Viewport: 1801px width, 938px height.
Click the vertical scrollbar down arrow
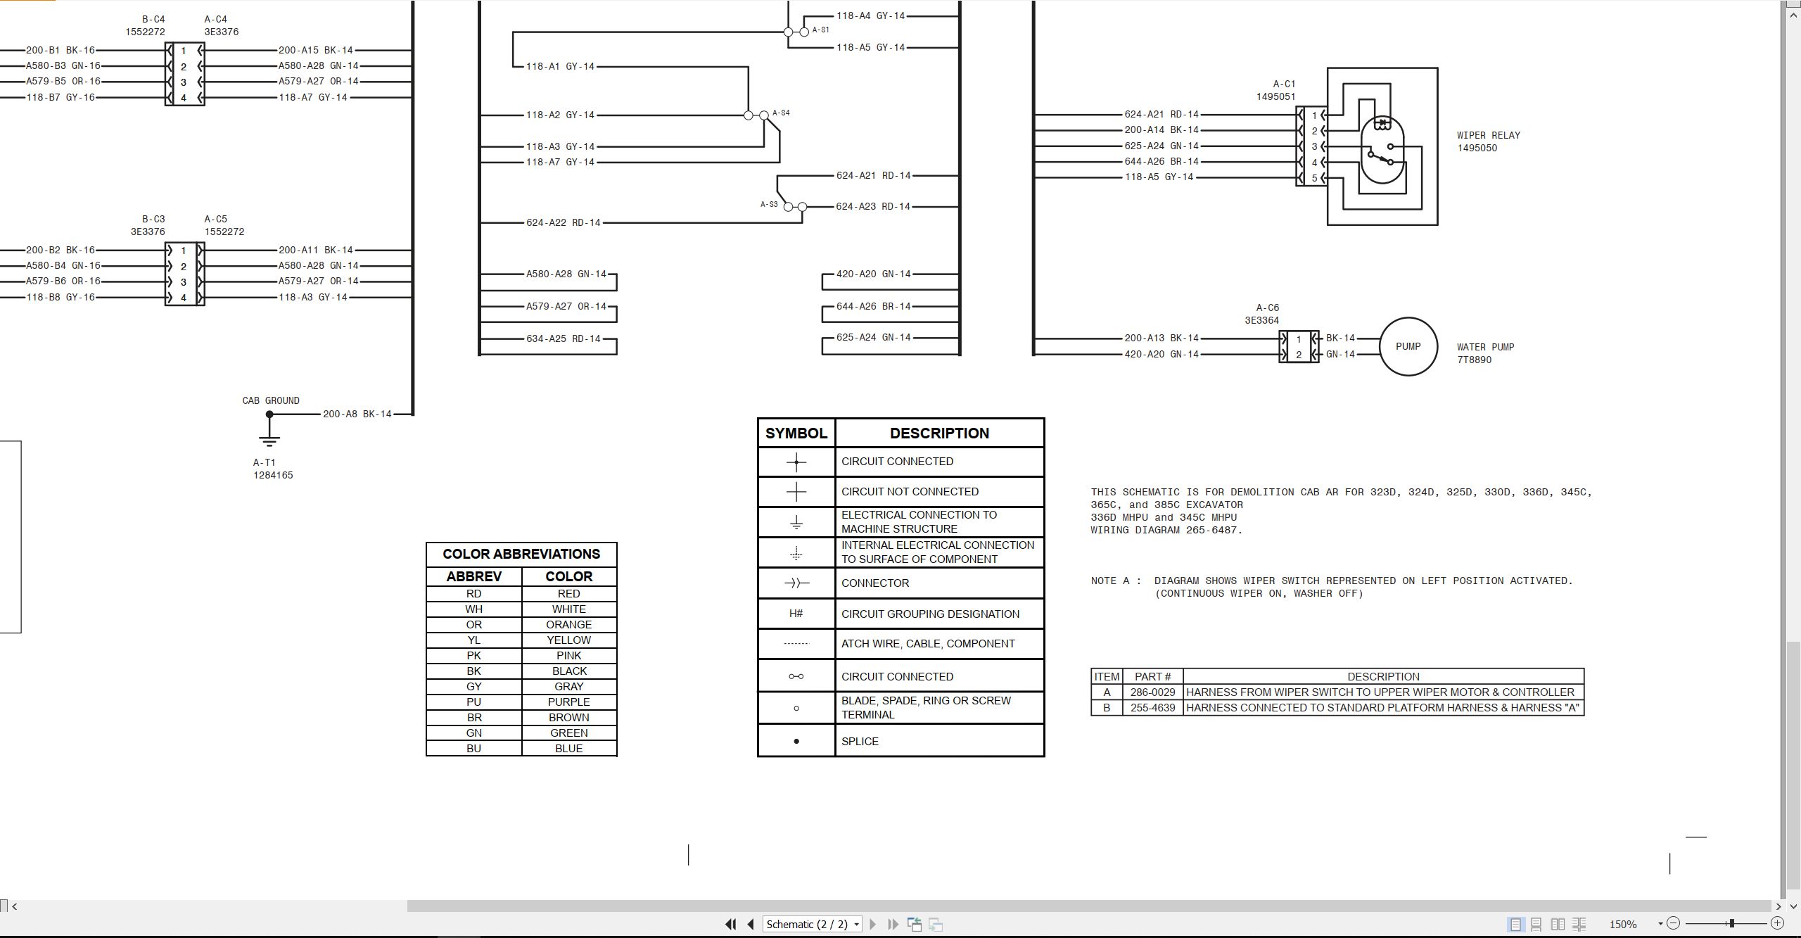point(1793,906)
